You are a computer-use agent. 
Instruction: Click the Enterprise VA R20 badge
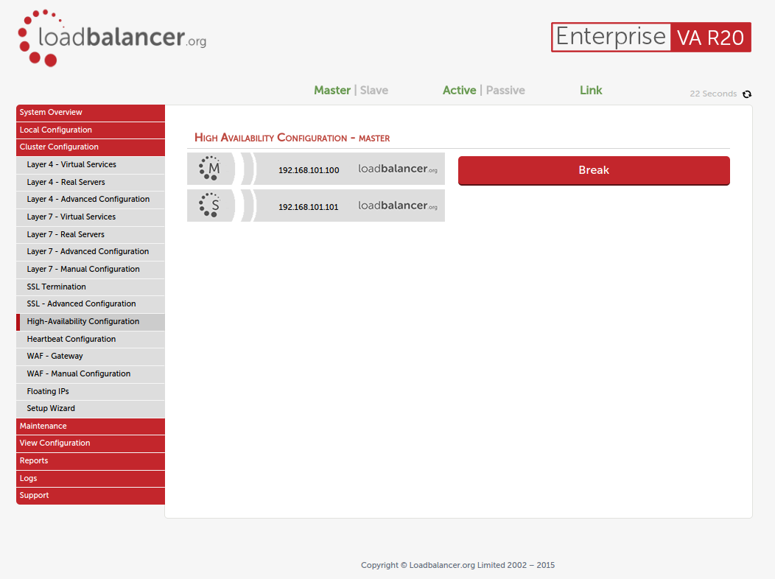[x=651, y=37]
